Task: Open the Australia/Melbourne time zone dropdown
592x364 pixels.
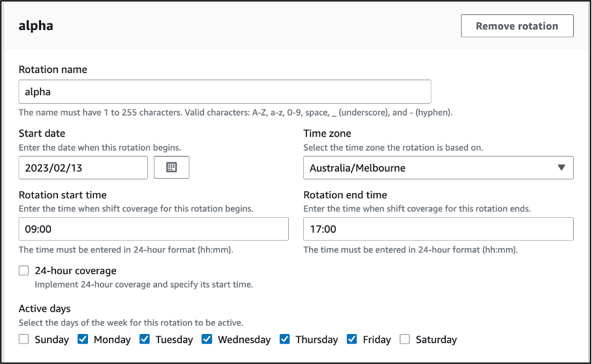Action: (x=438, y=168)
